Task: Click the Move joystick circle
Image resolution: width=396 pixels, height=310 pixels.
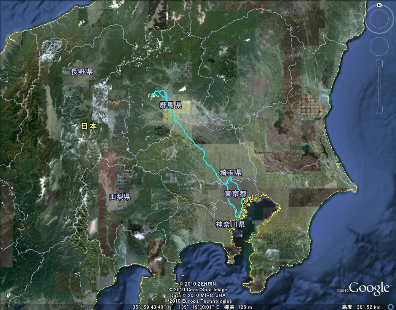Action: click(379, 46)
